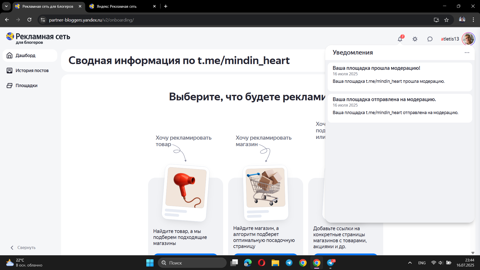The width and height of the screenshot is (480, 270).
Task: Open settings gear in site header
Action: 415,39
